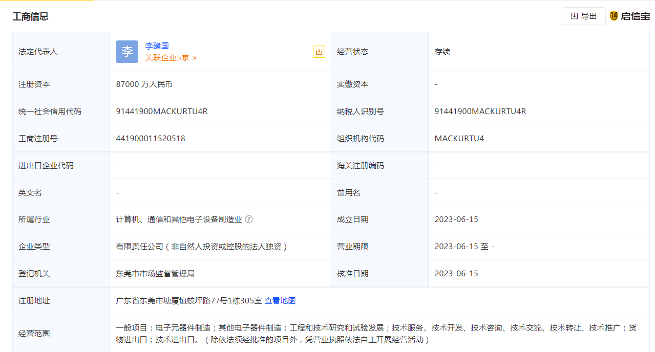The height and width of the screenshot is (352, 655).
Task: Click the 导出 export button
Action: [x=583, y=16]
